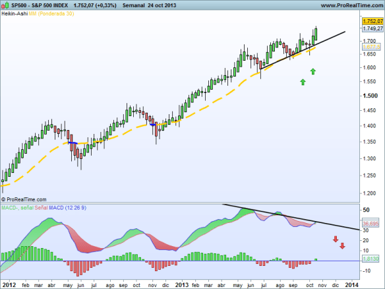Click the 1.752,07 (+0,33%) quote in header
385x289 pixels.
coord(95,5)
